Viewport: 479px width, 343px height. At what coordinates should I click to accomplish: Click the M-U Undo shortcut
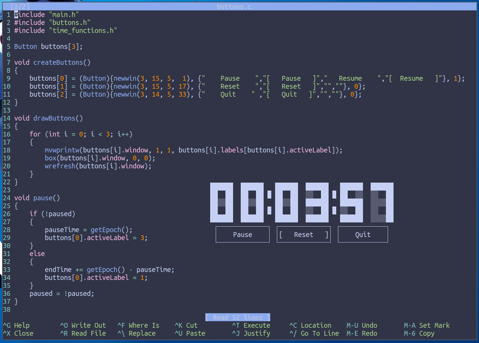pos(362,325)
